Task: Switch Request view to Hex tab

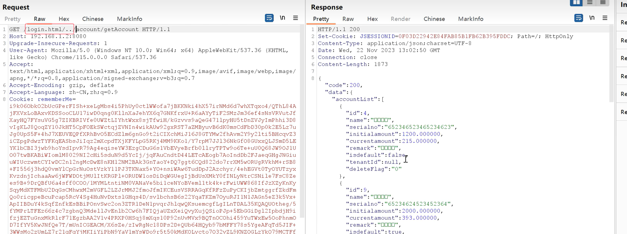Action: click(x=64, y=19)
